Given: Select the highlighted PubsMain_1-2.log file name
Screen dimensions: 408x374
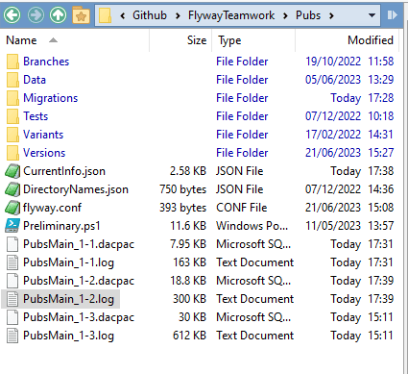Looking at the screenshot, I should [x=68, y=299].
